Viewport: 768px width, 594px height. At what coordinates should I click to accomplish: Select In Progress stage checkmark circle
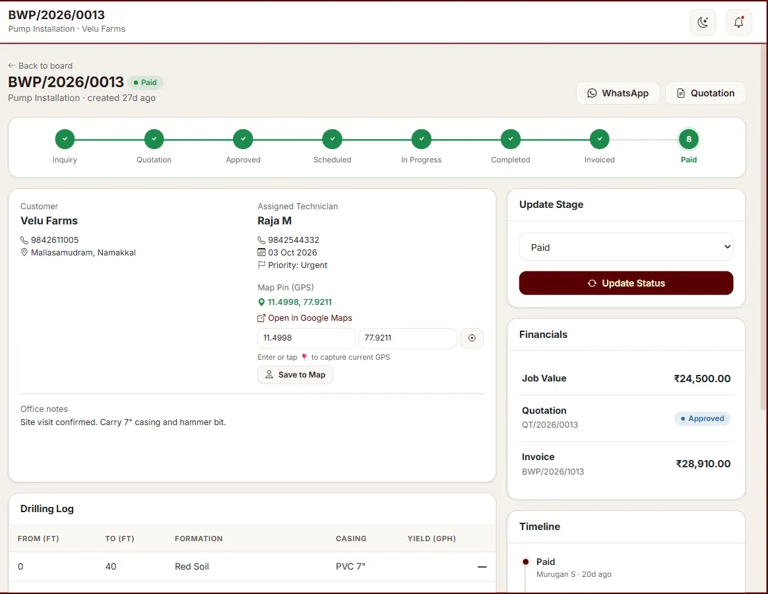(421, 139)
